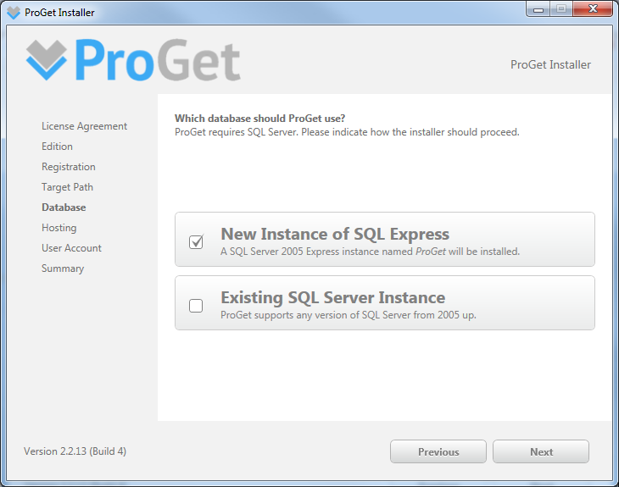Screen dimensions: 619x487
Task: Minimize the ProGet Installer window
Action: pos(538,9)
